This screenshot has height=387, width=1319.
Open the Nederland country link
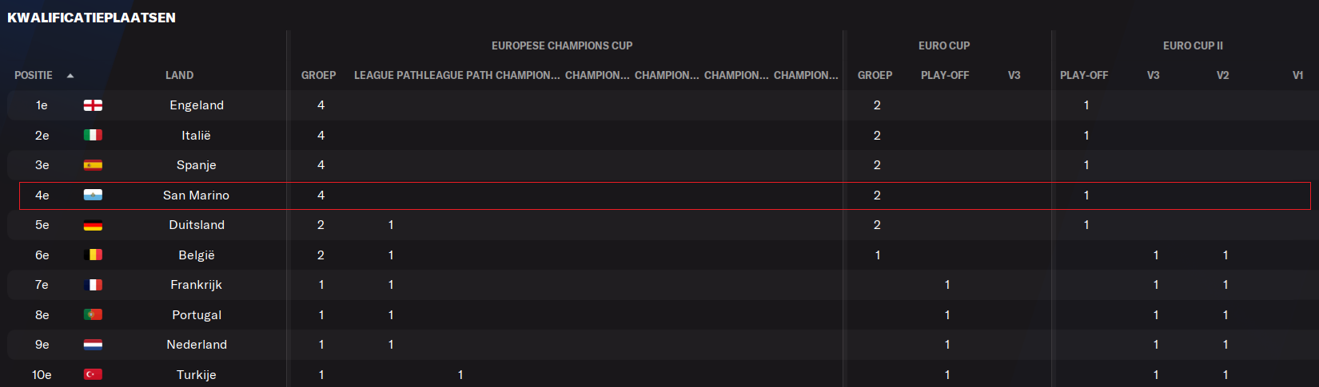pos(197,345)
